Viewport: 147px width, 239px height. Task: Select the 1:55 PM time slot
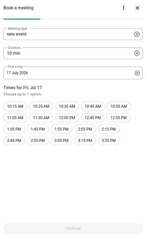tap(61, 129)
